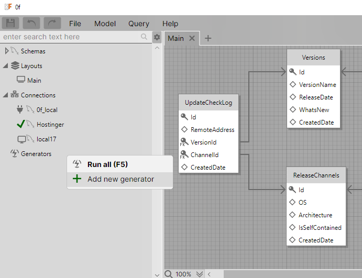Viewport: 362px width, 278px height.
Task: Open the Help menu
Action: [170, 24]
